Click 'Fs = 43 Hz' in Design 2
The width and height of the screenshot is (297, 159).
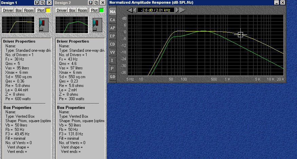tap(68, 59)
